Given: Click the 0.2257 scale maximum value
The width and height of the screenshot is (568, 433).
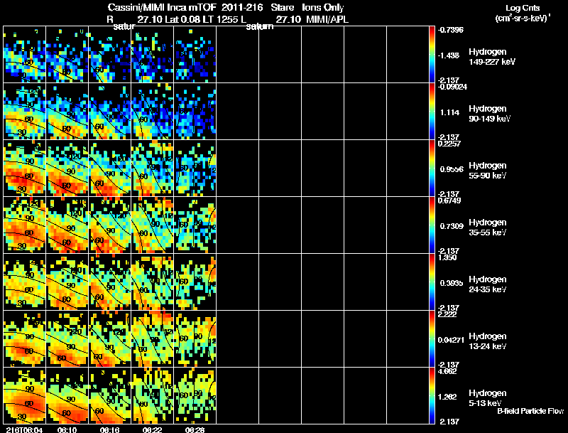Looking at the screenshot, I should (x=449, y=144).
